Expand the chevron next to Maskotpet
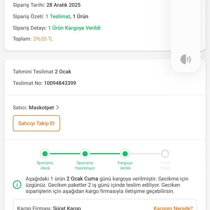Screen dimensions: 210x210 pyautogui.click(x=57, y=107)
